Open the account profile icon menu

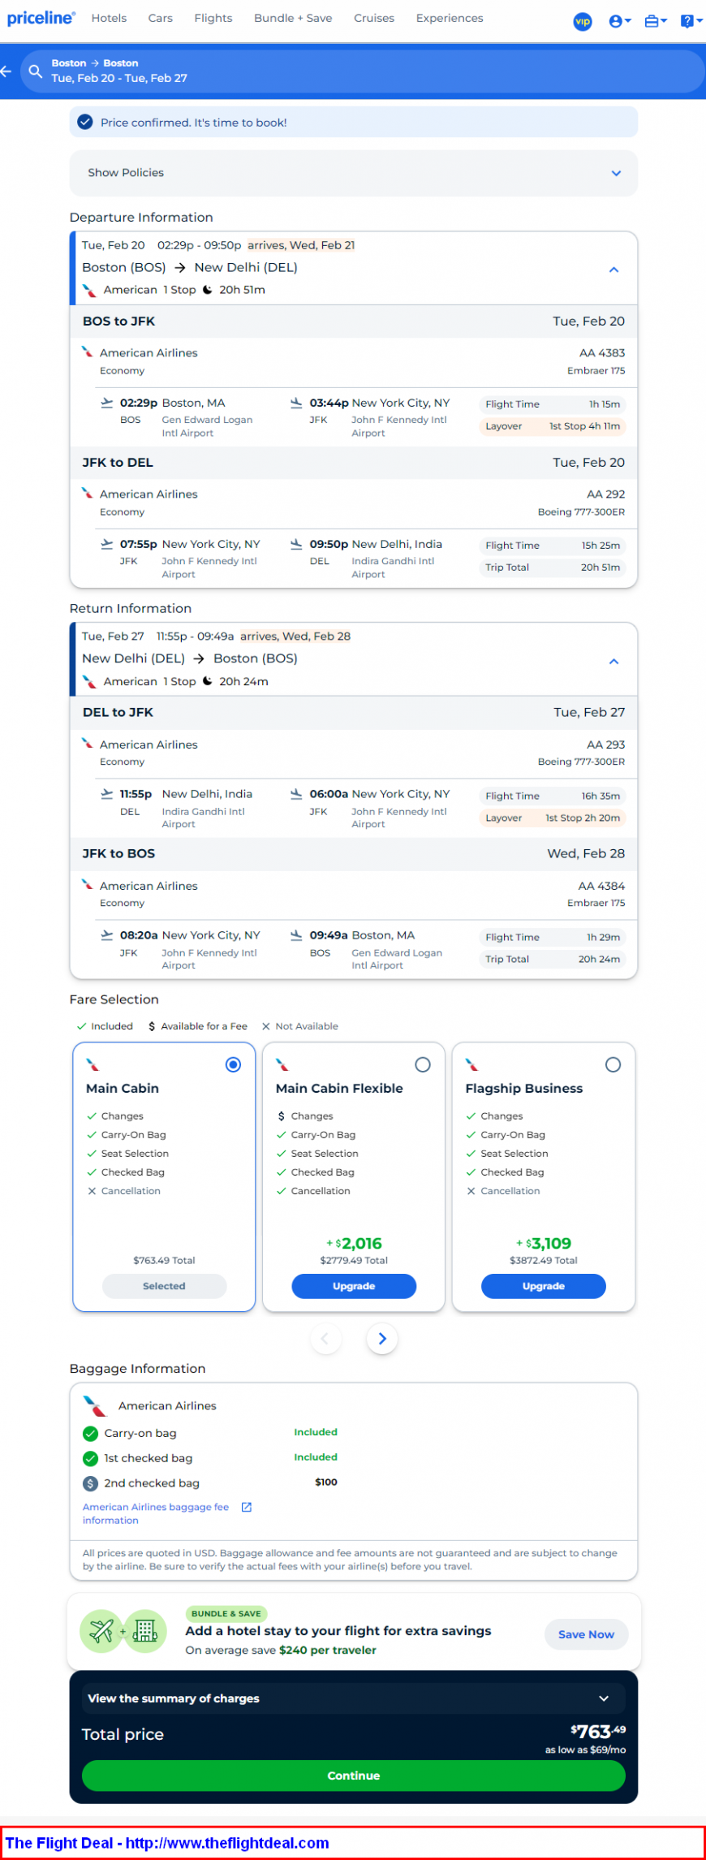(620, 21)
